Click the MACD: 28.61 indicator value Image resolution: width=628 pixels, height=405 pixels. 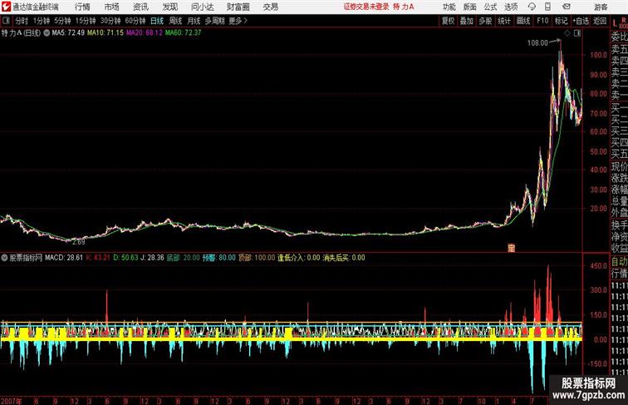pos(64,258)
